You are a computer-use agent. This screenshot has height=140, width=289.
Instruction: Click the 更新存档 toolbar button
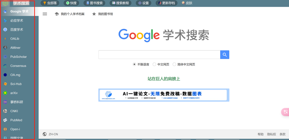point(166,3)
